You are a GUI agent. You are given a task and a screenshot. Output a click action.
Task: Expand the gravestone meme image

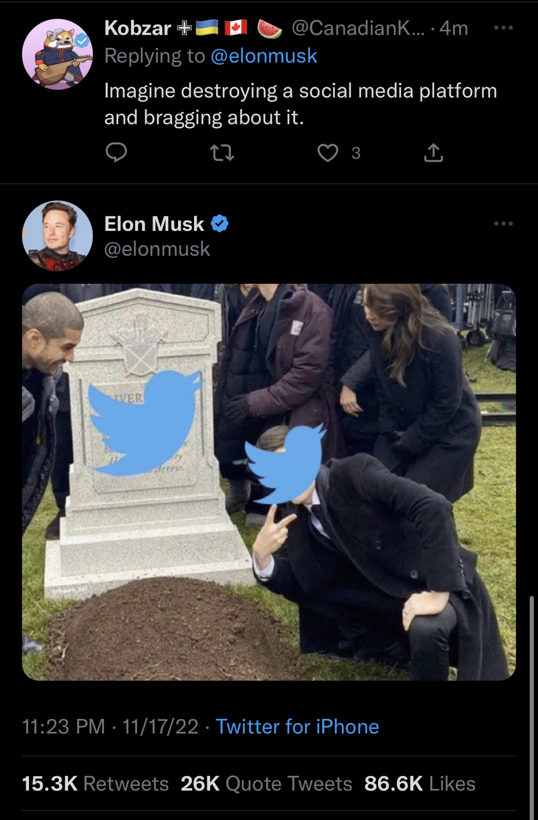tap(269, 482)
